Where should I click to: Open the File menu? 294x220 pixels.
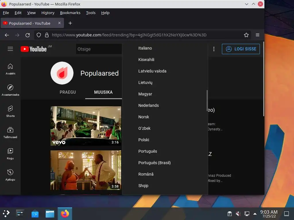(x=6, y=13)
